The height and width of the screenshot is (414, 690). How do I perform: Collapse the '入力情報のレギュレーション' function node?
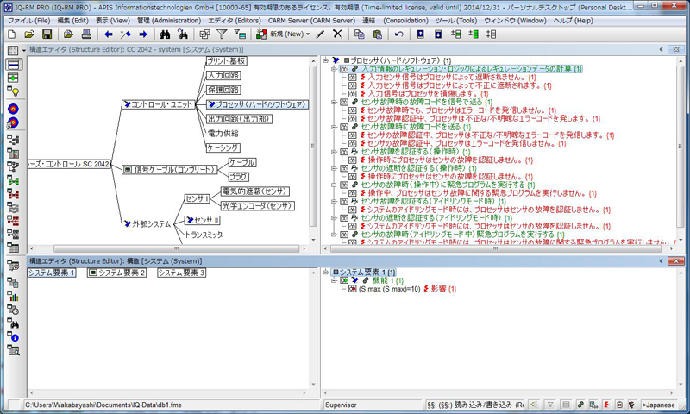coord(334,69)
